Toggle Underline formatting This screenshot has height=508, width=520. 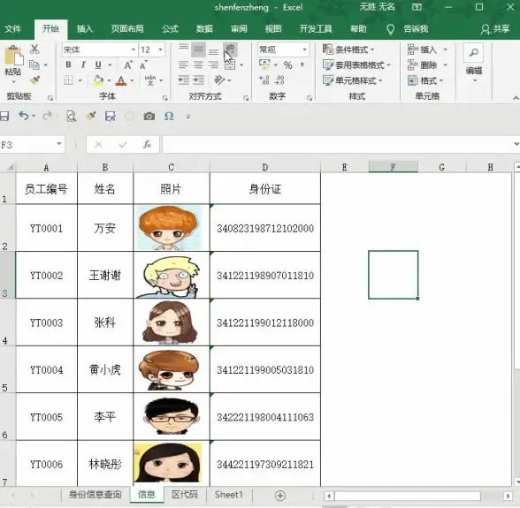(98, 64)
